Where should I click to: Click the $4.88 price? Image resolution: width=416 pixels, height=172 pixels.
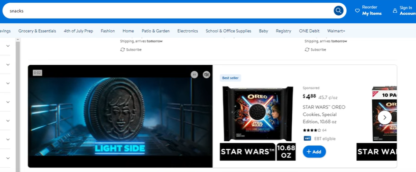pyautogui.click(x=309, y=97)
